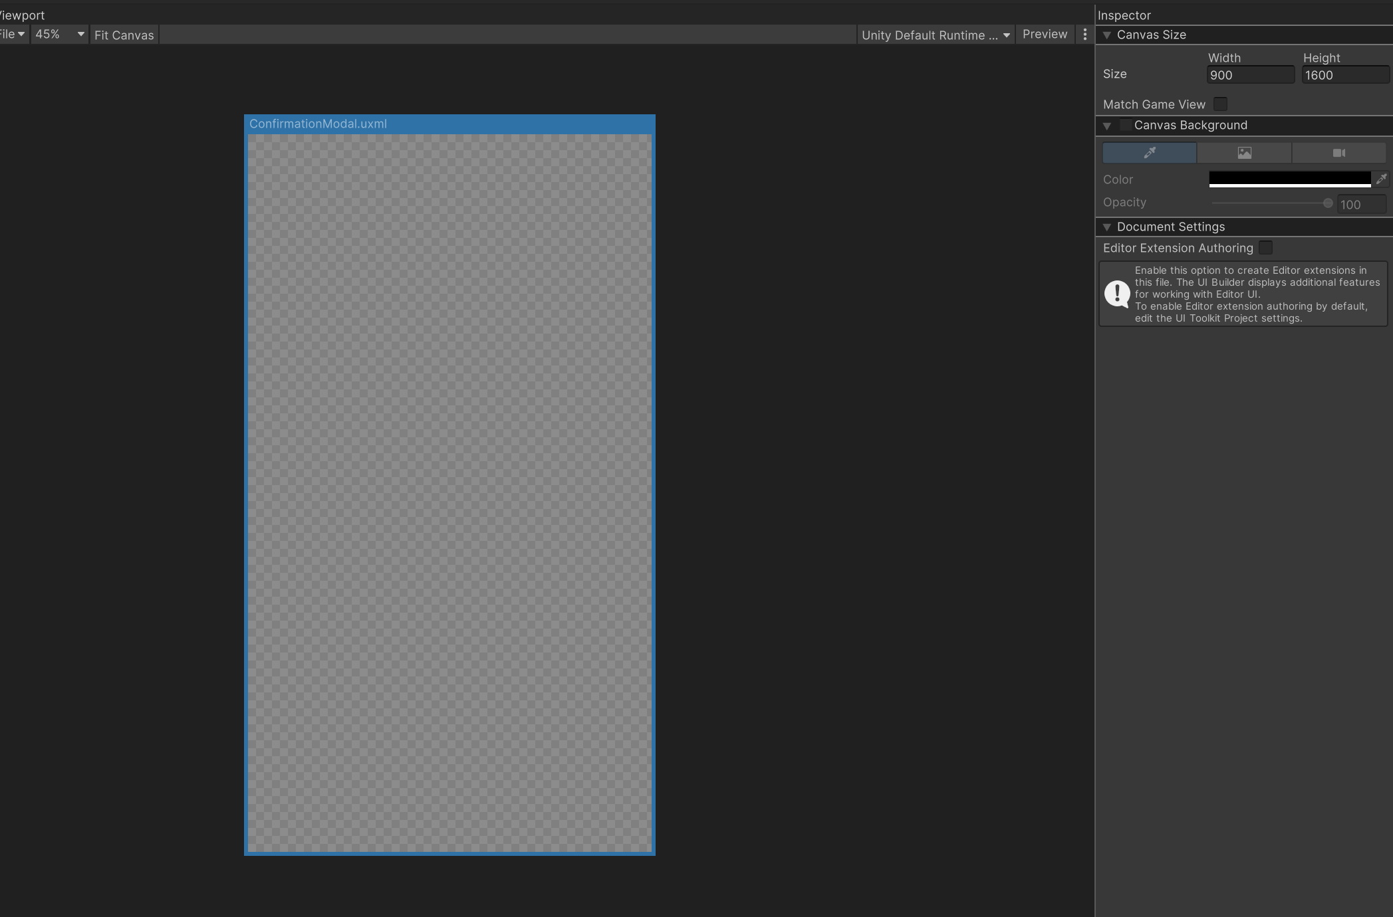
Task: Select the color background mode eyedropper button
Action: (x=1149, y=153)
